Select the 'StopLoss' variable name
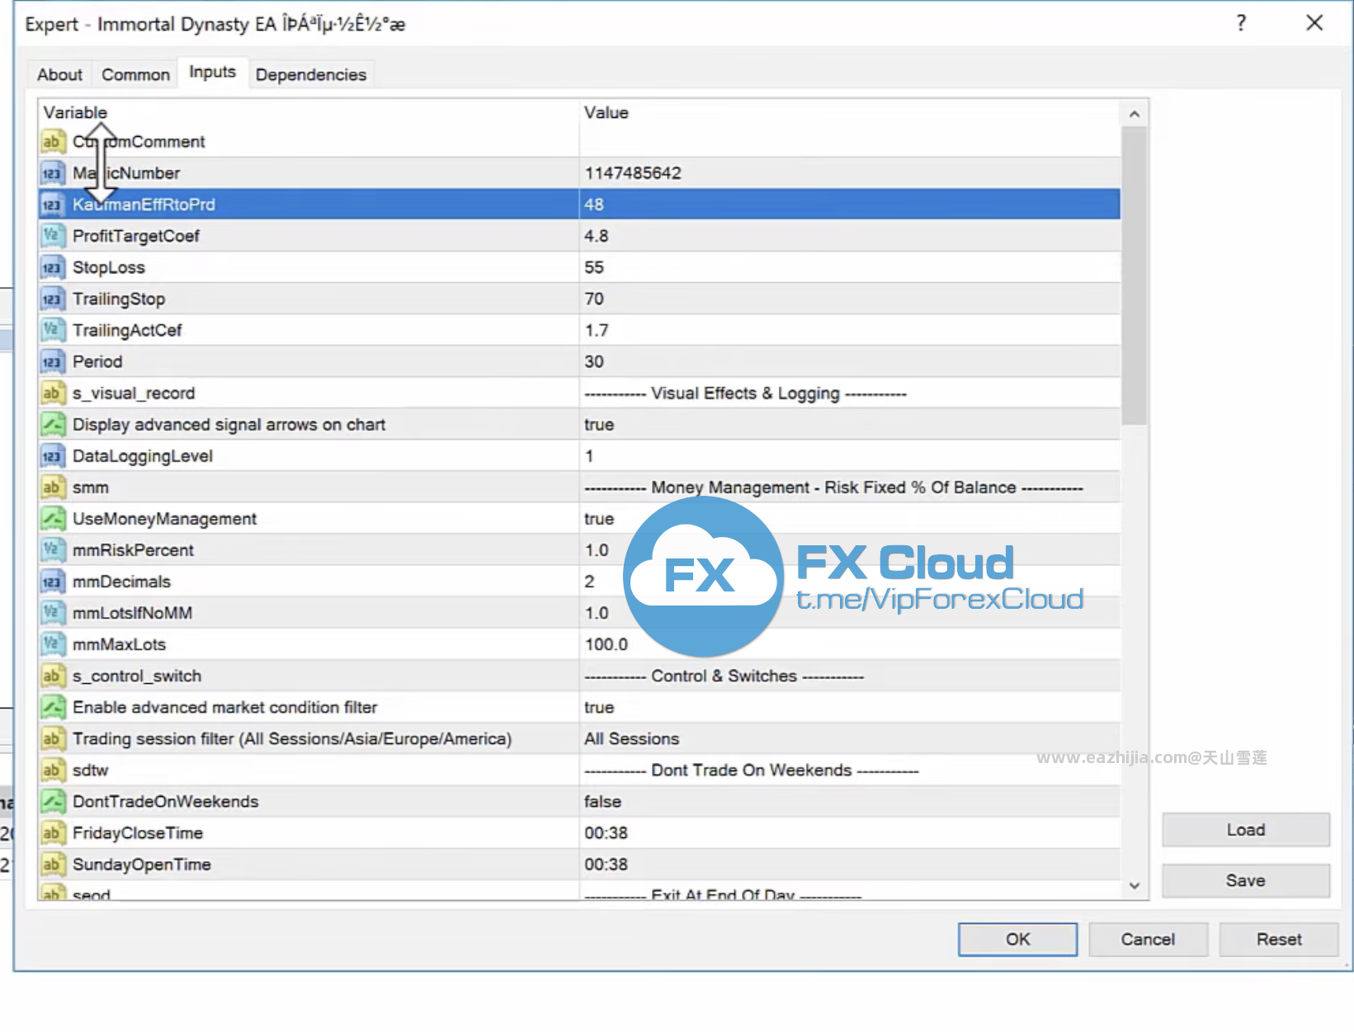 coord(109,267)
